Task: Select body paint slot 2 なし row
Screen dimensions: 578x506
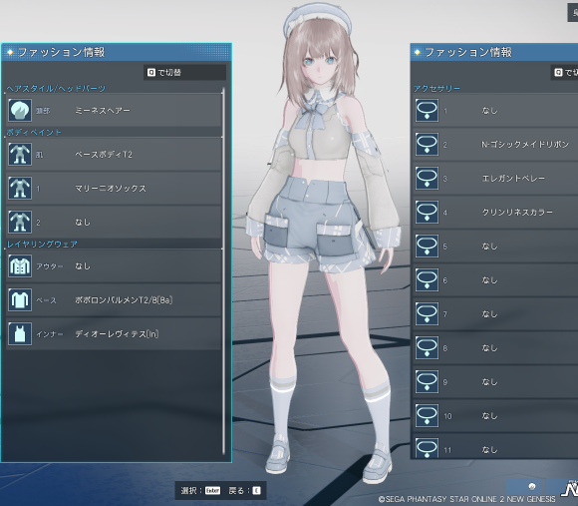Action: 114,223
